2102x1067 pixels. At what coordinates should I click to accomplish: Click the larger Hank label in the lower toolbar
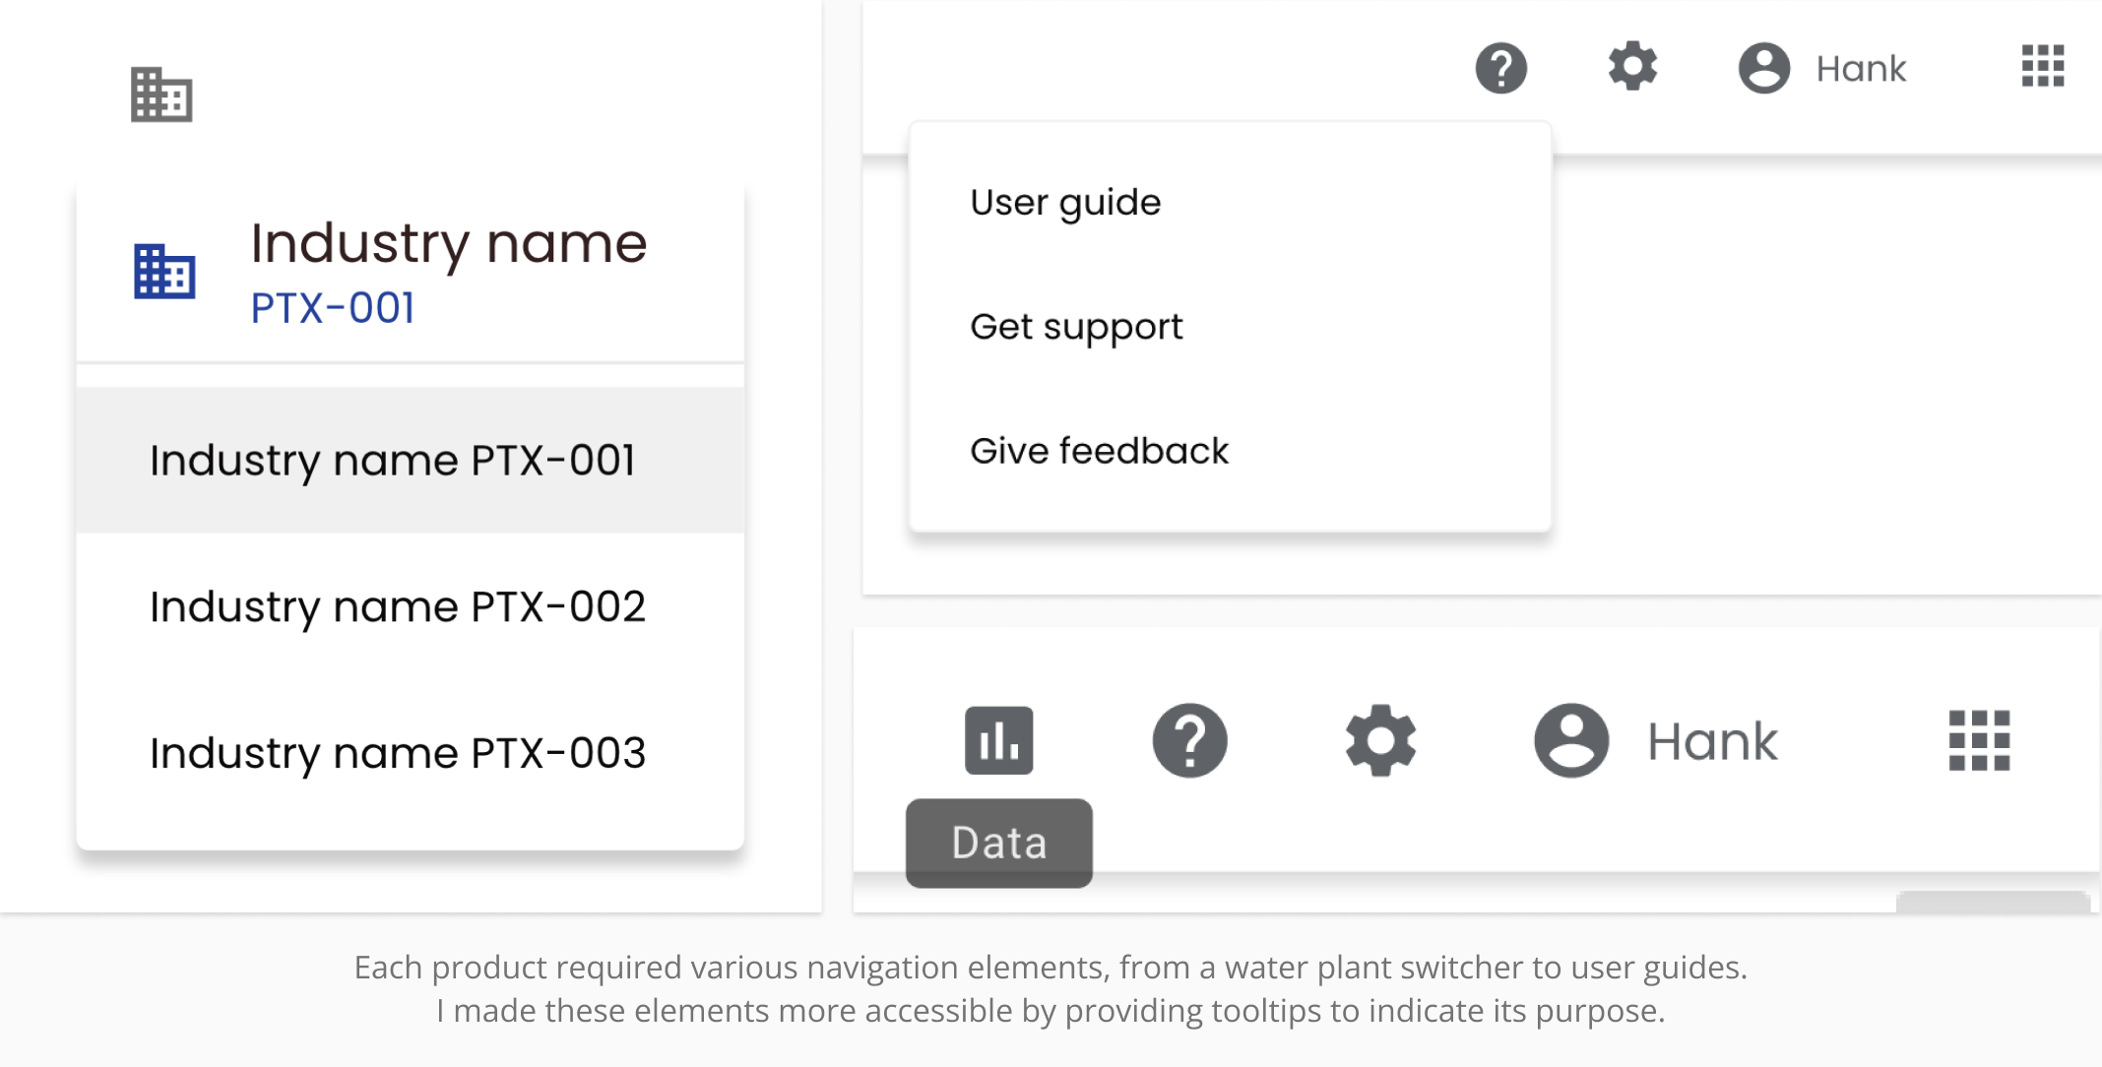click(1712, 741)
